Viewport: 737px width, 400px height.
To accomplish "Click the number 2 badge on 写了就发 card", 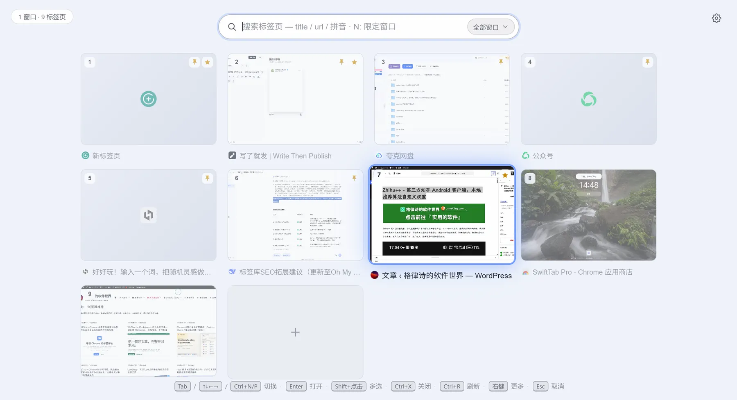I will pos(236,62).
